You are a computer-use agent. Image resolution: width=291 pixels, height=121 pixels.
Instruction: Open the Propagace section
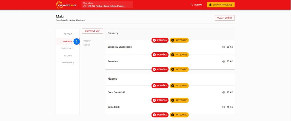click(68, 63)
